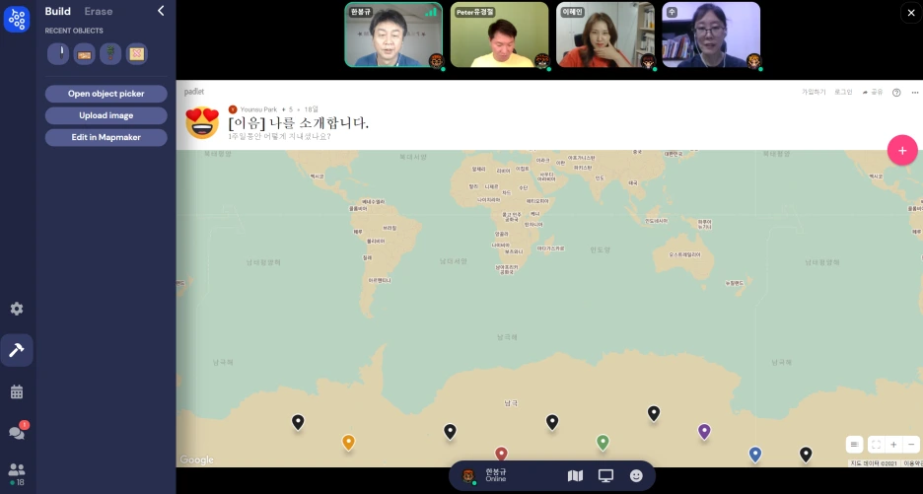Collapse the Build panel with chevron
Image resolution: width=923 pixels, height=494 pixels.
[x=161, y=11]
